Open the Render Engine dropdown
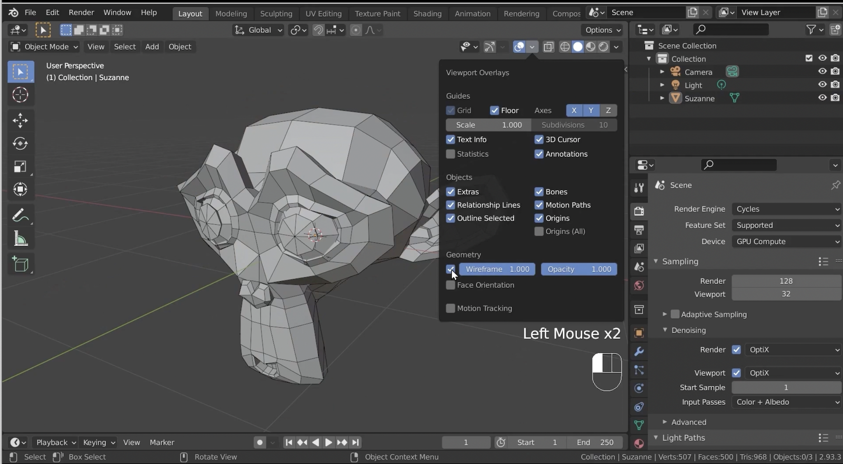Screen dimensions: 843x464 [x=786, y=209]
